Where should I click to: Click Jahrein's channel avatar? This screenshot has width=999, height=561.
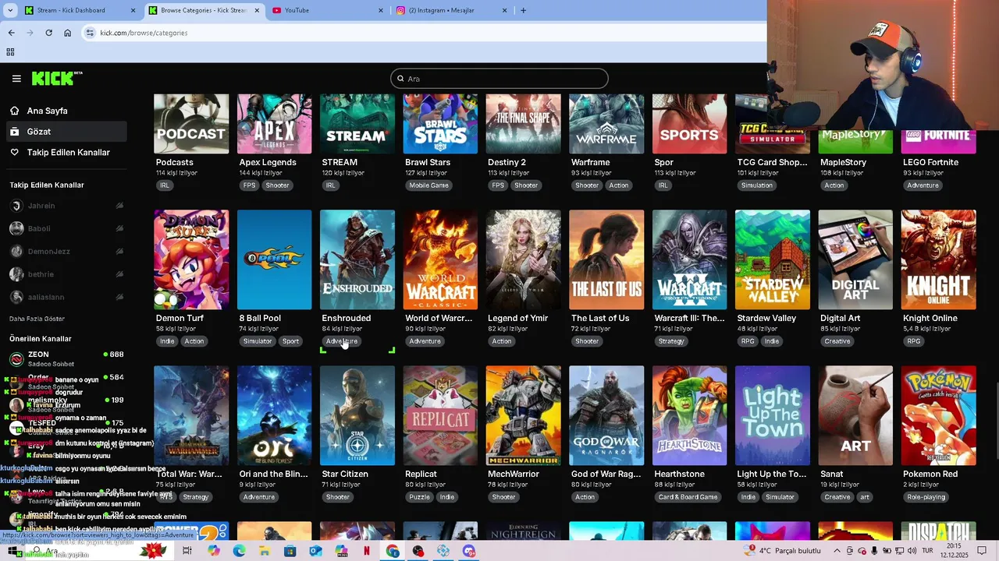[x=16, y=206]
